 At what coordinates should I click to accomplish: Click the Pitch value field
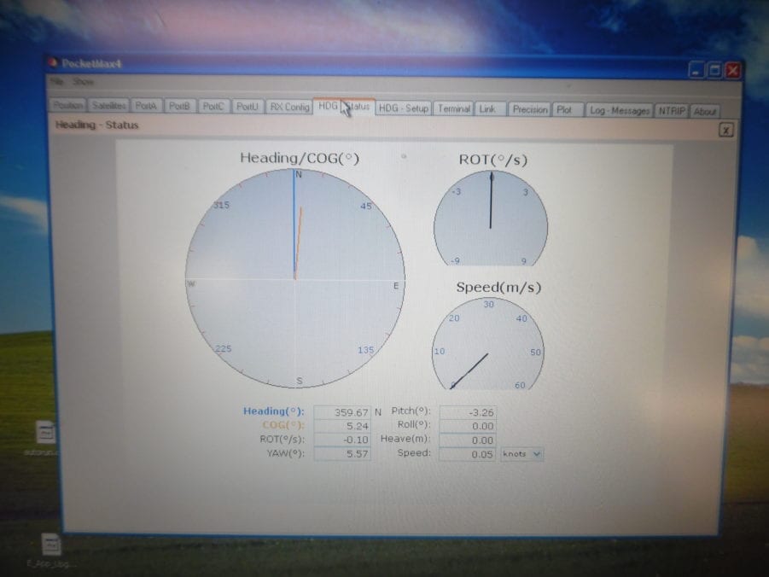(x=467, y=411)
